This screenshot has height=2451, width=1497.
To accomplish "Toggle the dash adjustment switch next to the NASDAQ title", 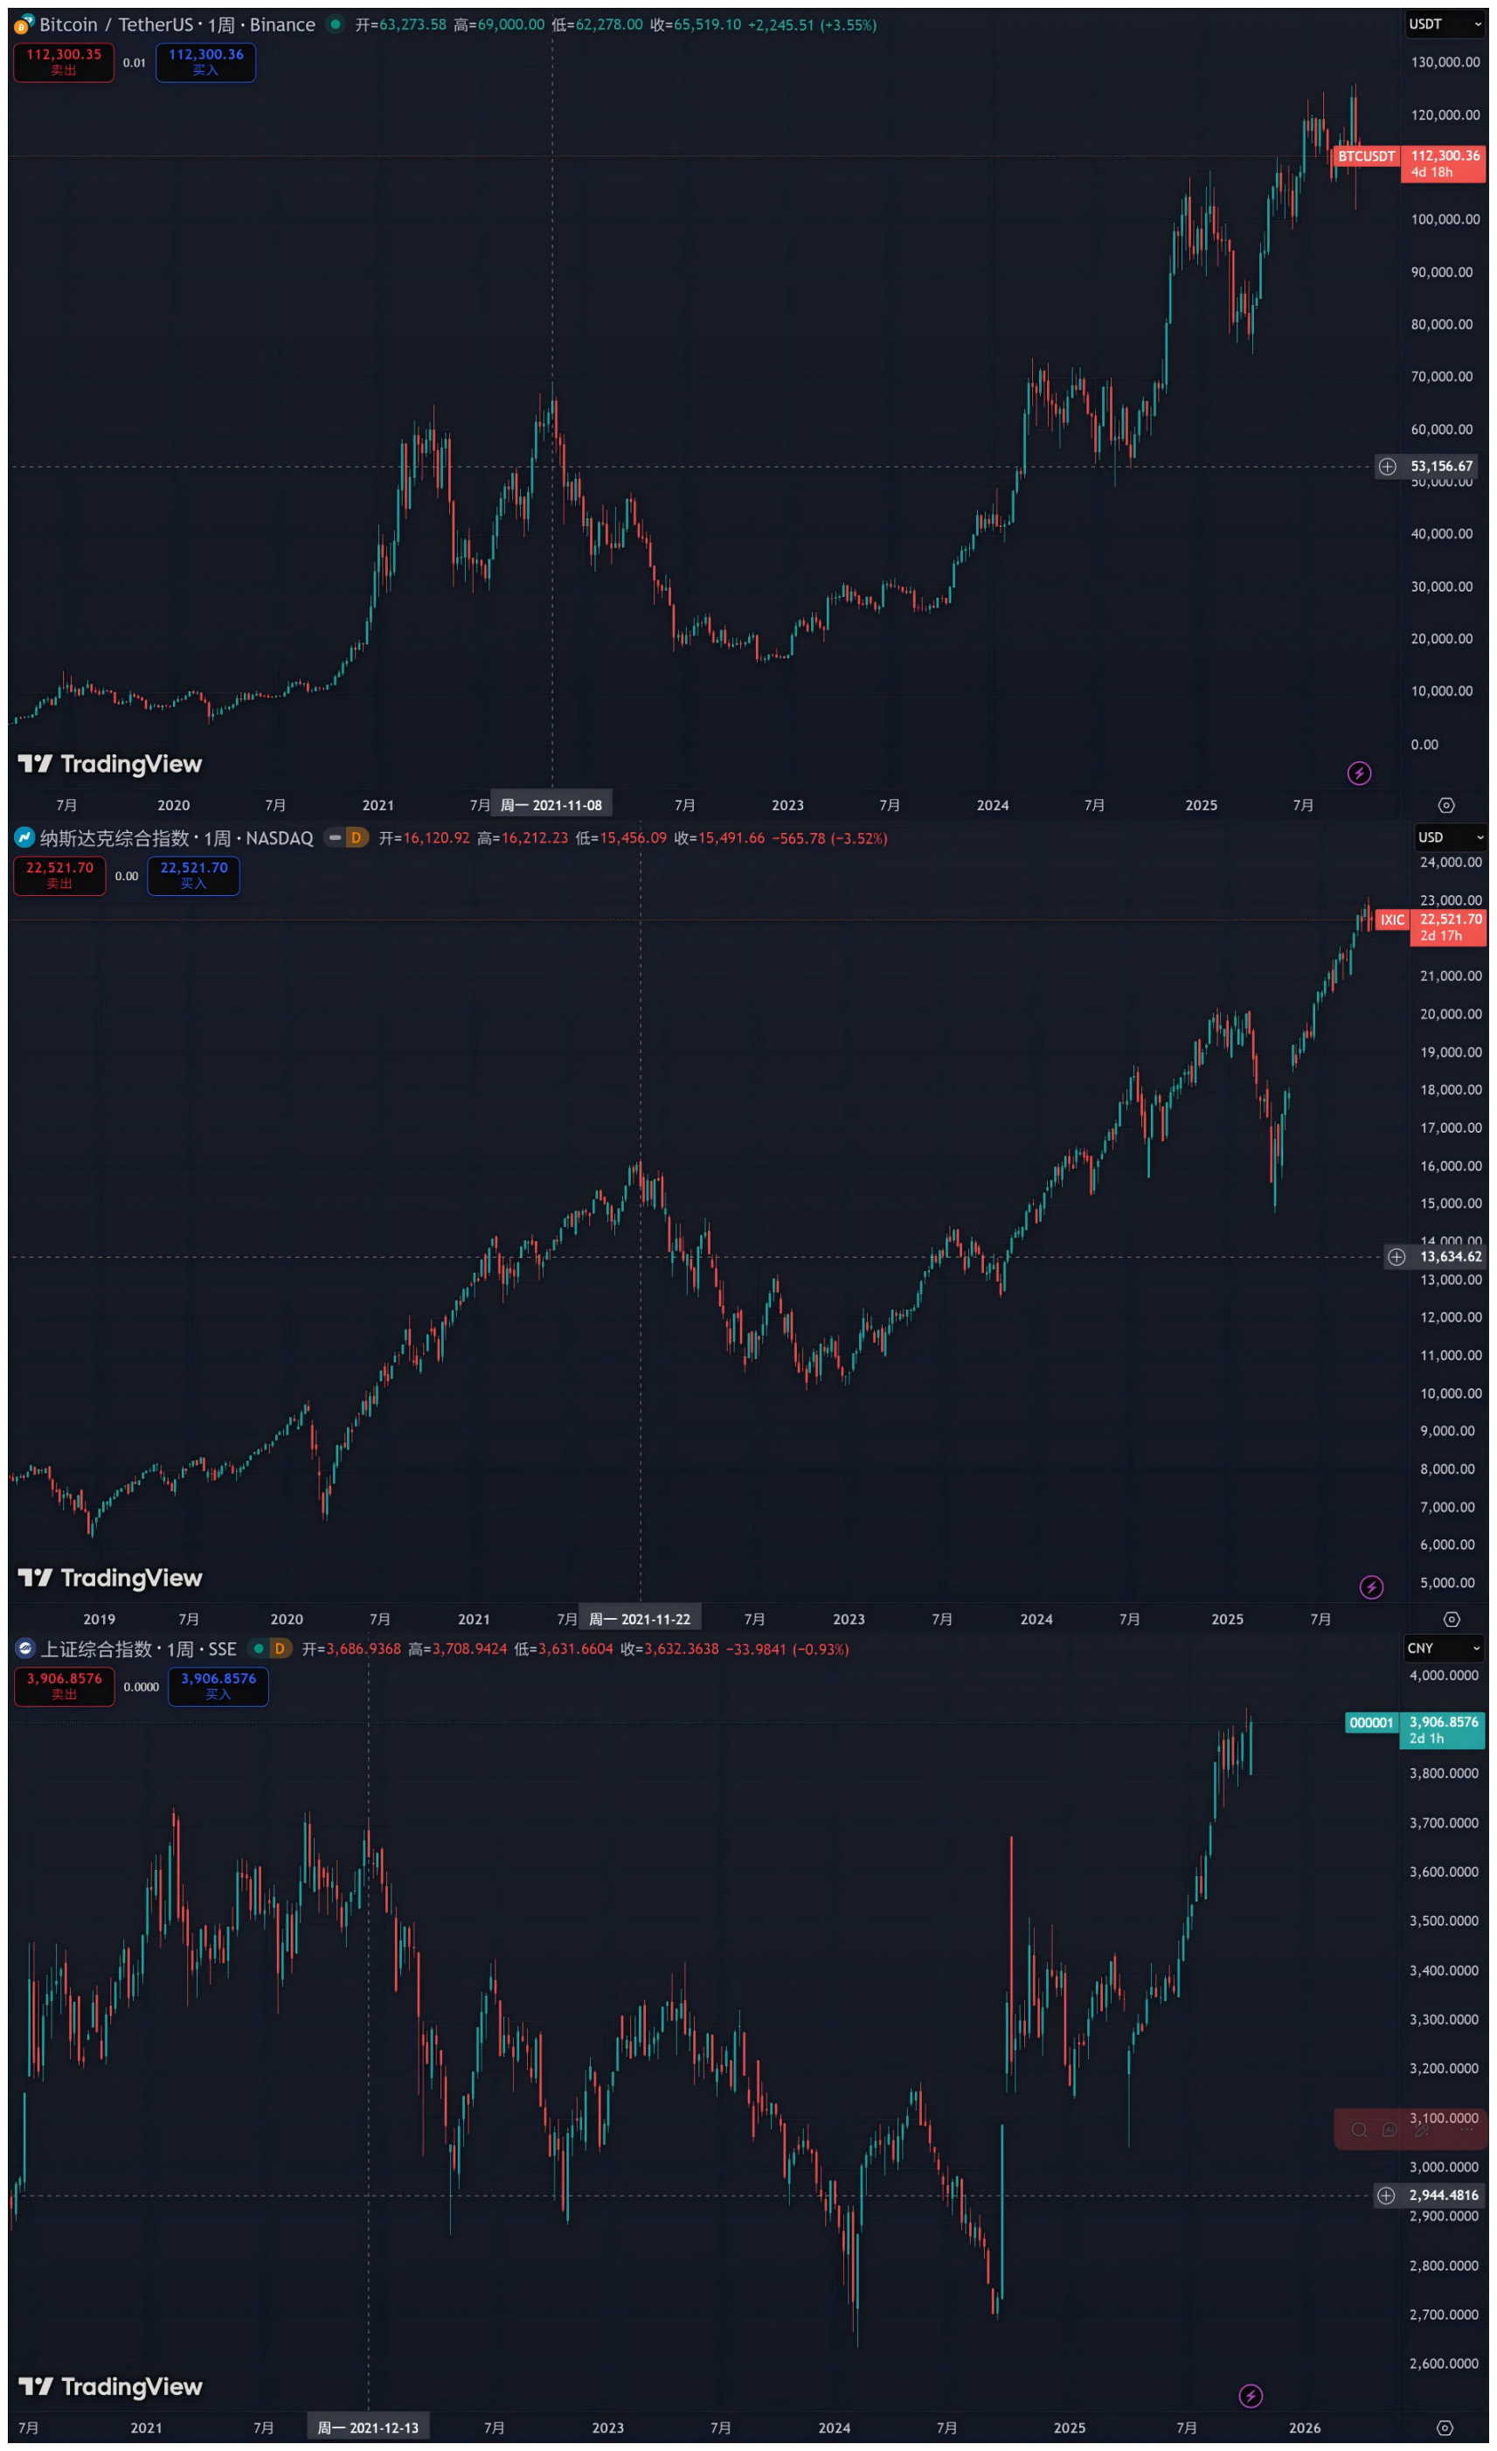I will click(x=336, y=837).
